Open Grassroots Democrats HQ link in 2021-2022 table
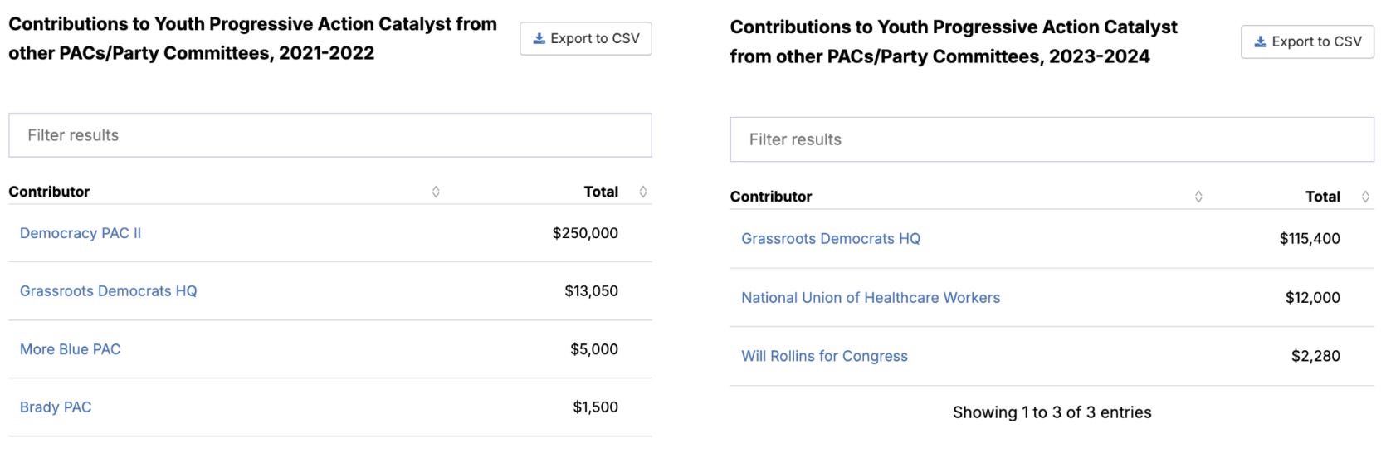The width and height of the screenshot is (1386, 458). tap(109, 291)
